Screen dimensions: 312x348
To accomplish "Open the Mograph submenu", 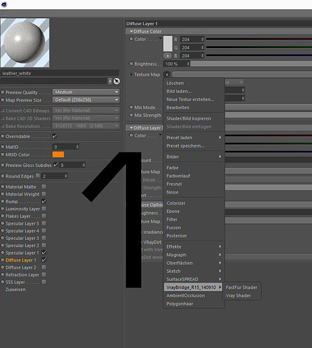I will tap(194, 255).
